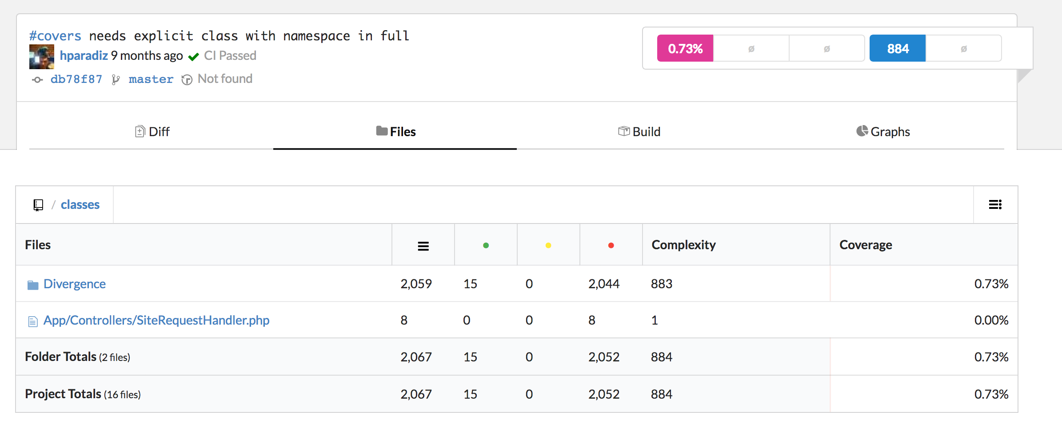This screenshot has height=447, width=1062.
Task: Open the master branch link
Action: click(151, 79)
